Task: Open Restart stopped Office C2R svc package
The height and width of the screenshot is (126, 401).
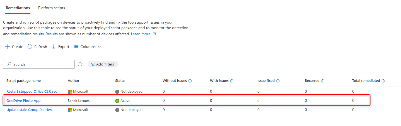Action: click(32, 91)
